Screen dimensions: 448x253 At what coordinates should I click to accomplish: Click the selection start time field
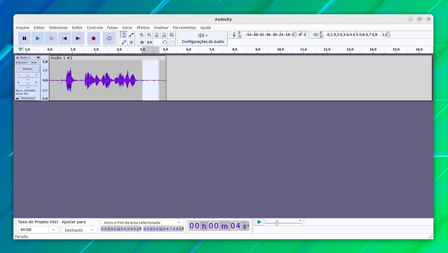coord(120,229)
